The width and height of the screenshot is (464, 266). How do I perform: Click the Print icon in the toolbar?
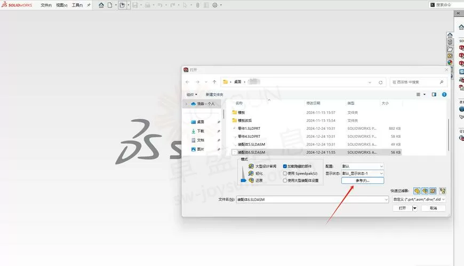point(147,5)
